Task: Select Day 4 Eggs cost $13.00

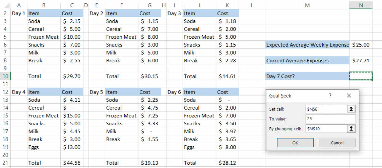Action: 72,147
